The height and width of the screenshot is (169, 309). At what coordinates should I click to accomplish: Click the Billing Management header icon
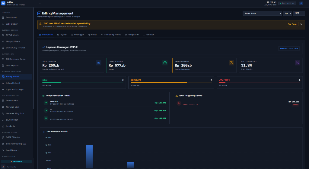39,13
